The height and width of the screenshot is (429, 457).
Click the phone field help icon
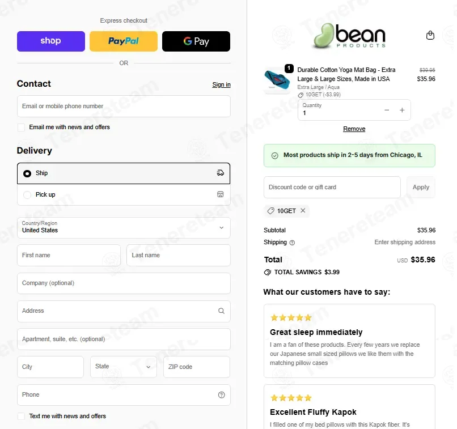point(221,394)
